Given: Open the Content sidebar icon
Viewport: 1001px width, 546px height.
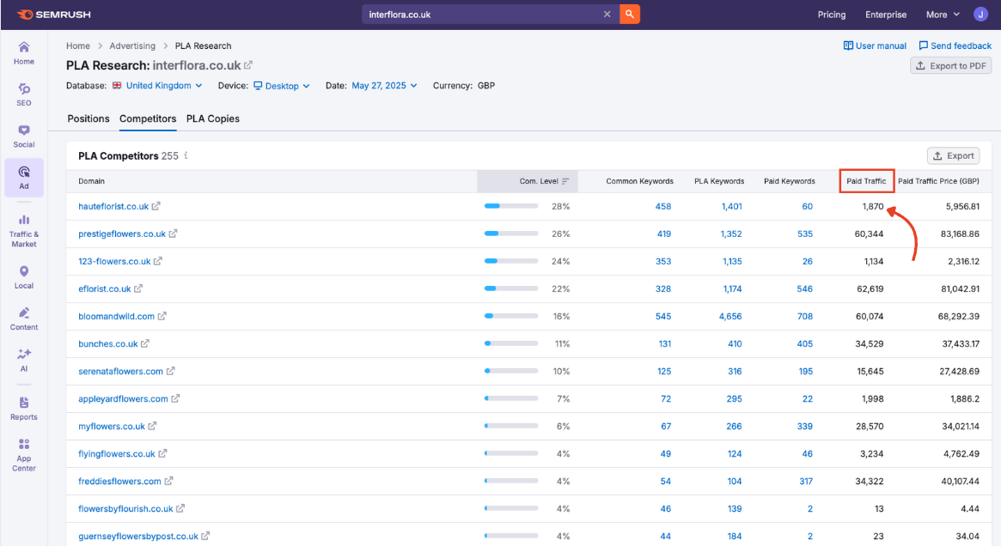Looking at the screenshot, I should click(x=24, y=318).
